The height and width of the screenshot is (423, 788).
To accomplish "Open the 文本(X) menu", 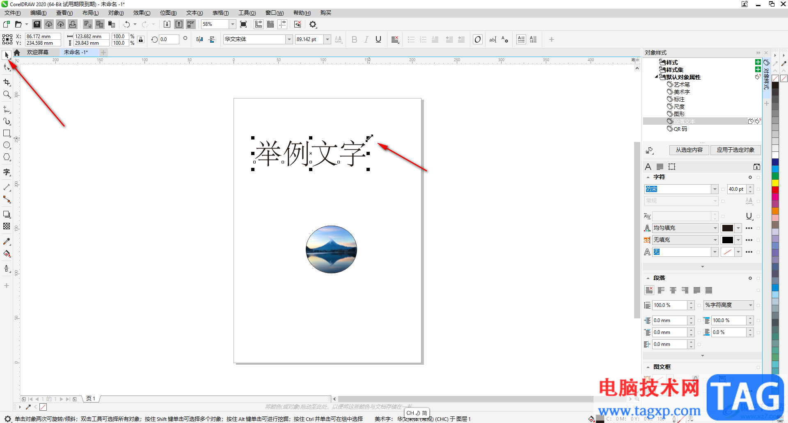I will tap(195, 13).
